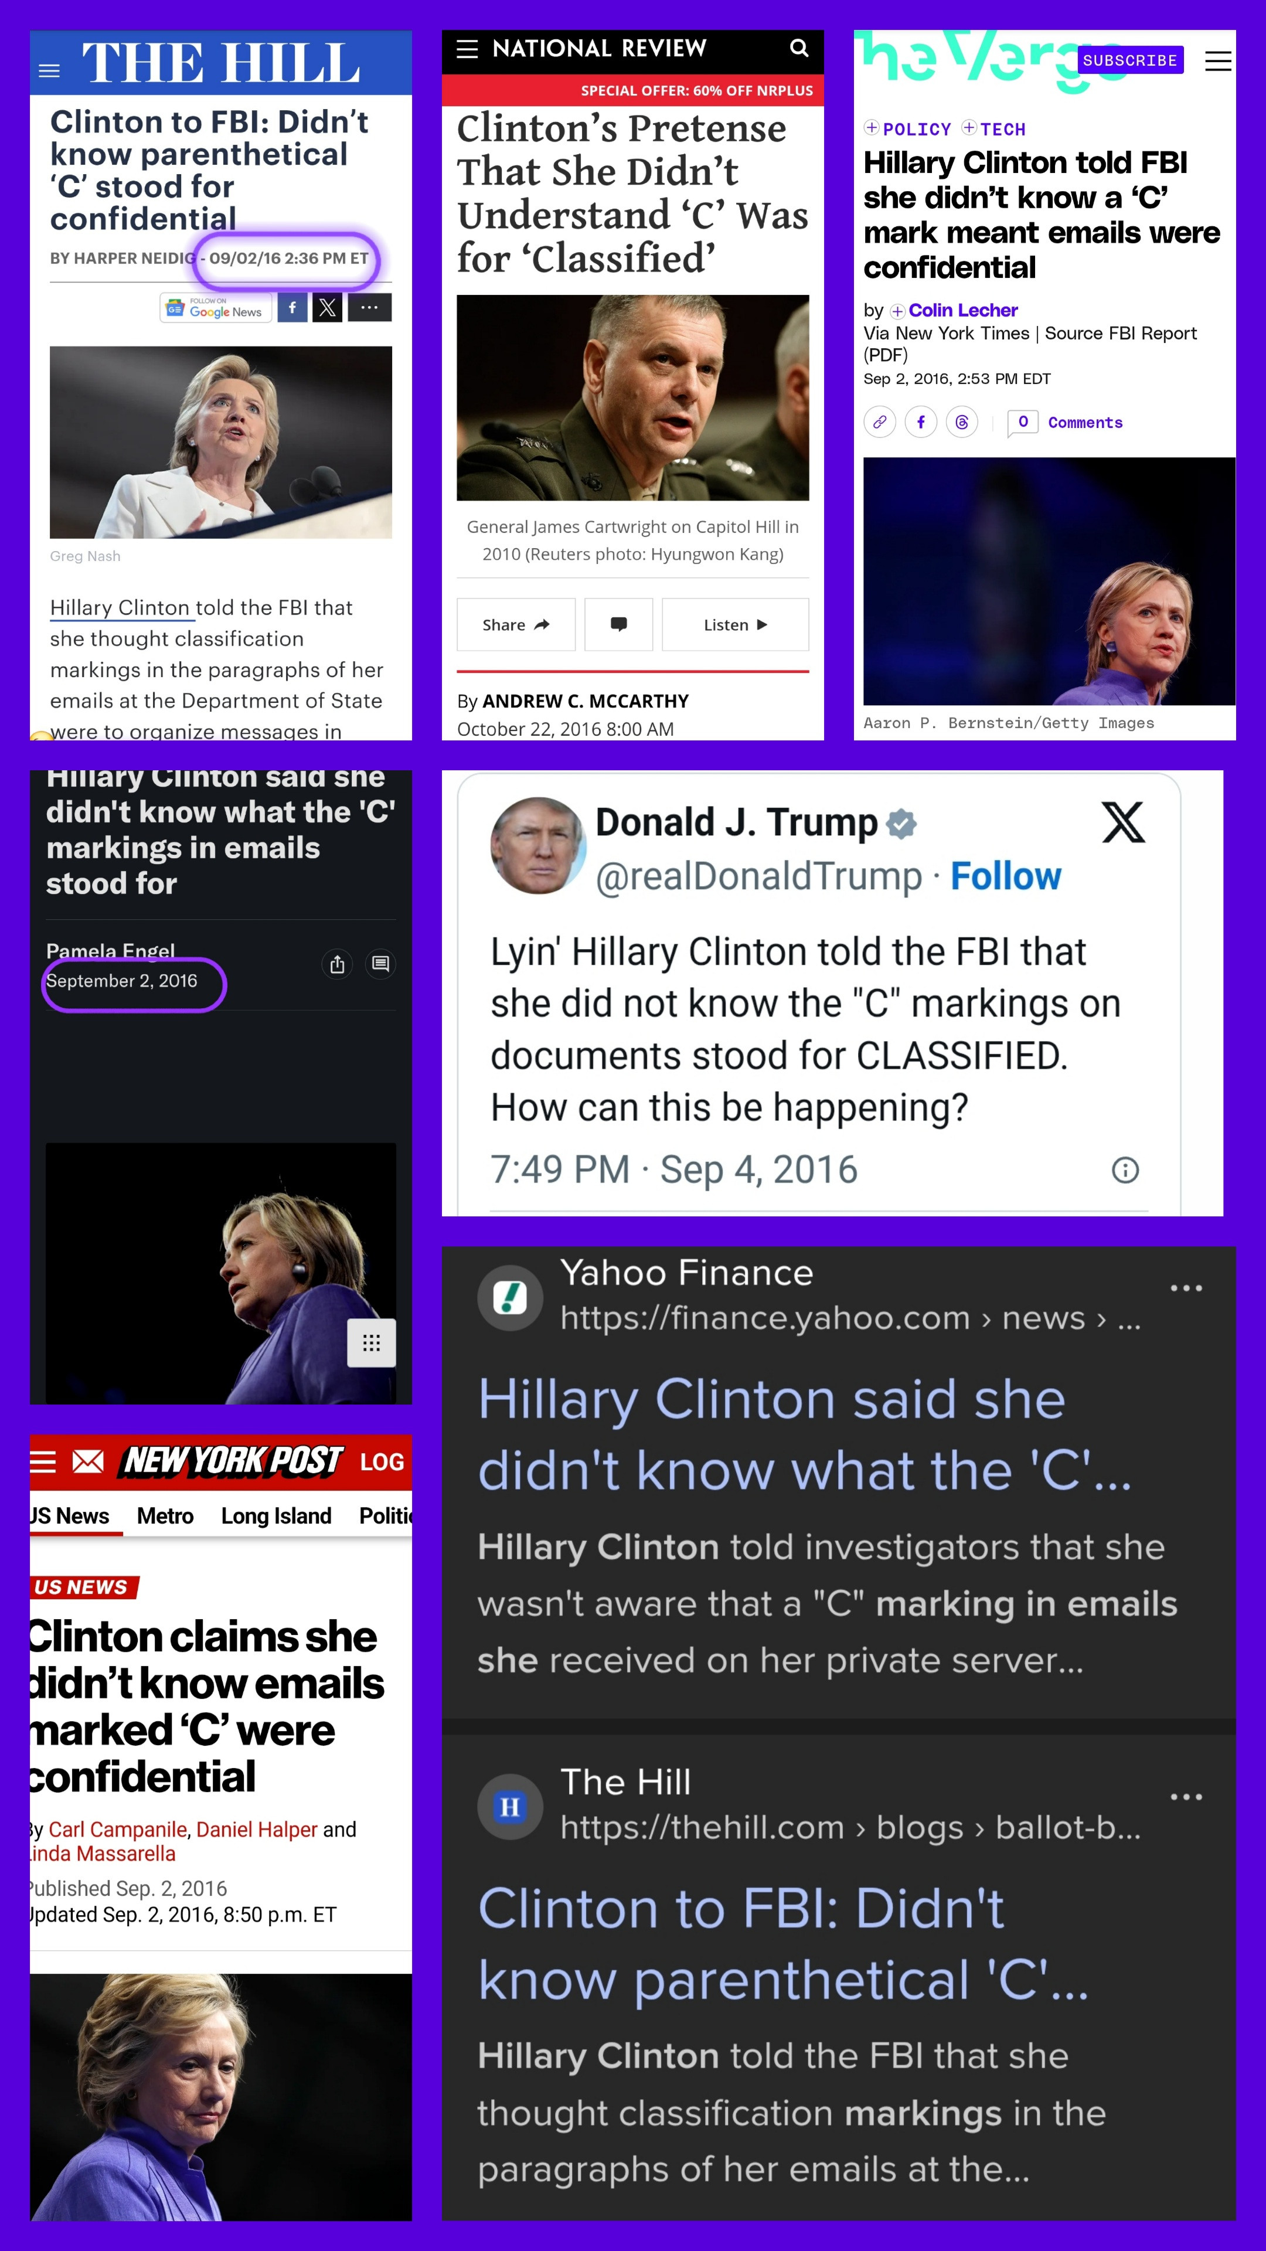Open New York Post email envelope icon
The width and height of the screenshot is (1266, 2251).
(87, 1461)
